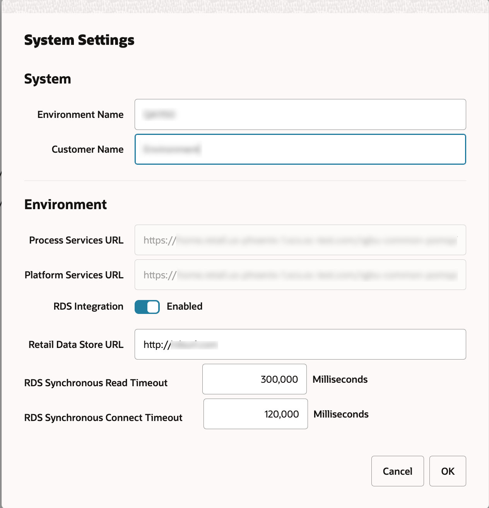
Task: Confirm settings with the OK button
Action: 448,471
